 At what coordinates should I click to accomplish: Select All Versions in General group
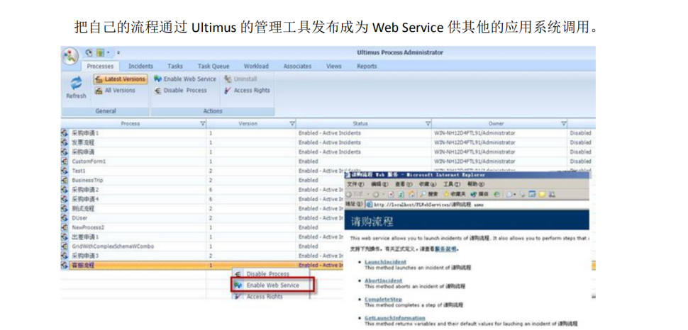pyautogui.click(x=115, y=90)
